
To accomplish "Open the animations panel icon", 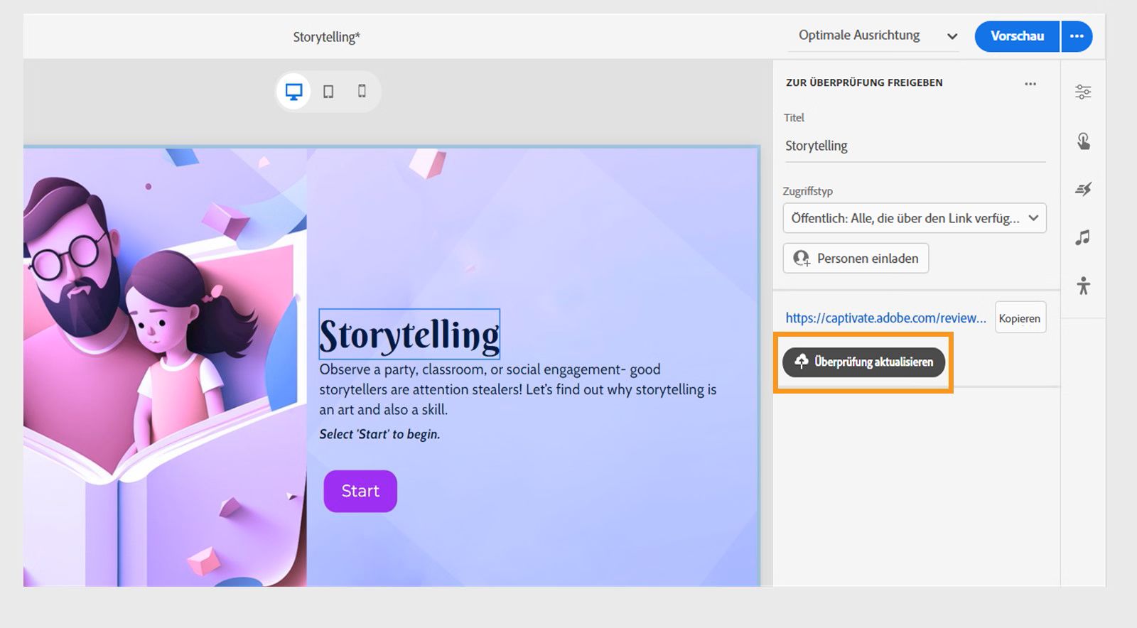I will (1083, 189).
